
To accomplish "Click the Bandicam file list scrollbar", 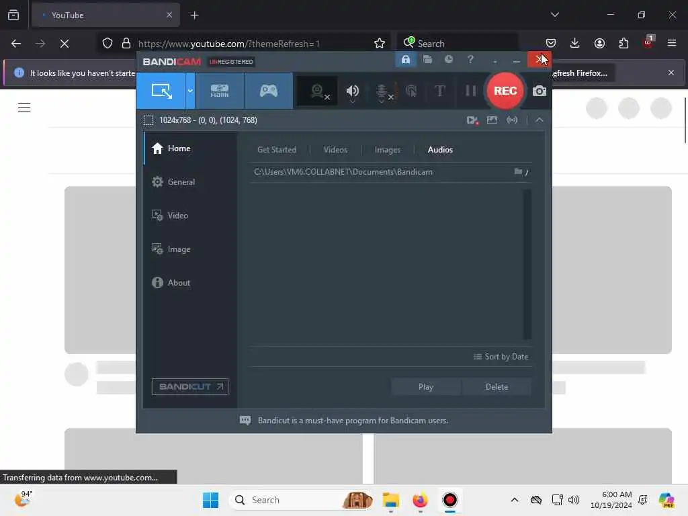I will coord(527,264).
